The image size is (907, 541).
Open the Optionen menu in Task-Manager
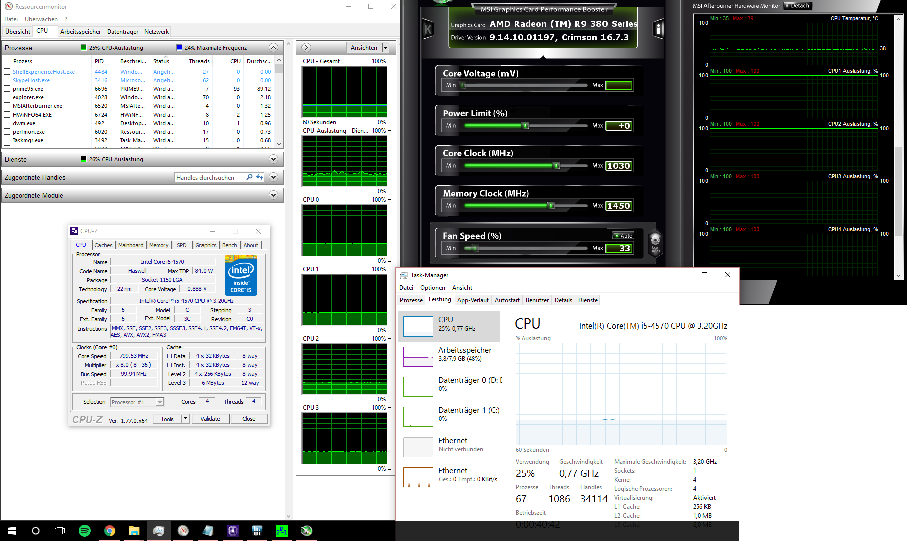coord(433,288)
